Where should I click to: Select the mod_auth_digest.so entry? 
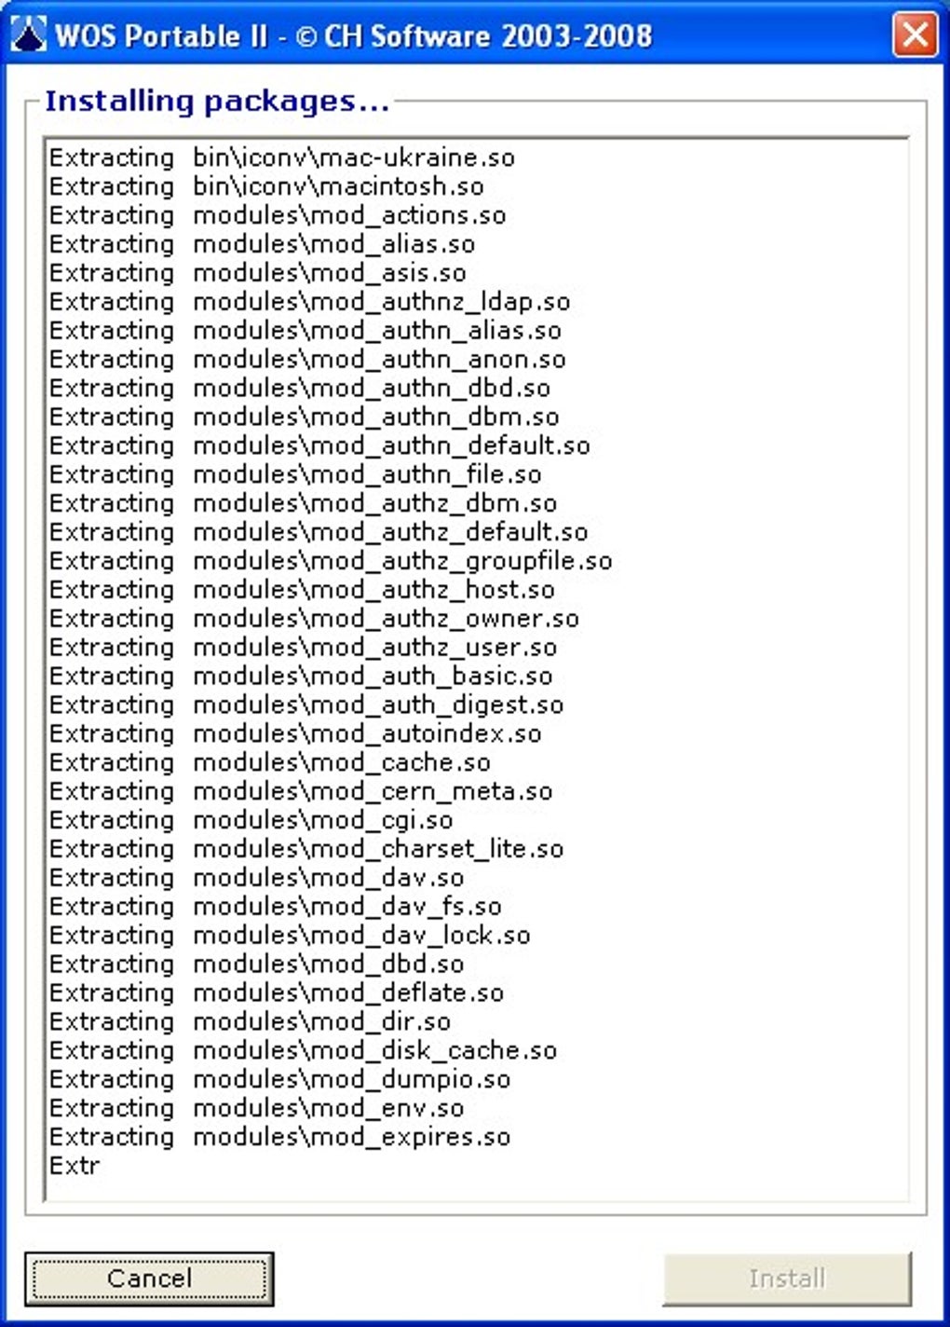click(306, 705)
